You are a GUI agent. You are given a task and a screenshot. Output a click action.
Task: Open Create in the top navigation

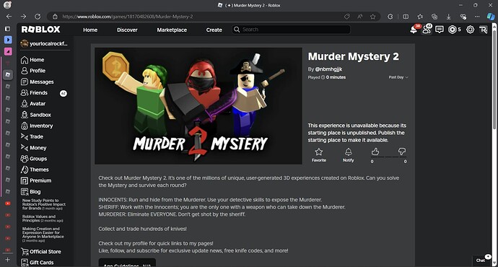pyautogui.click(x=214, y=30)
